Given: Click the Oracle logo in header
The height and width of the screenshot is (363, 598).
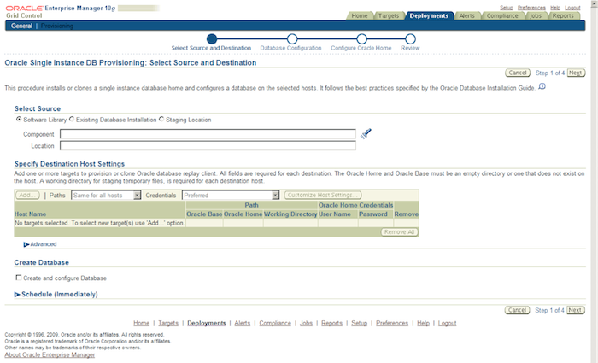Looking at the screenshot, I should tap(25, 8).
